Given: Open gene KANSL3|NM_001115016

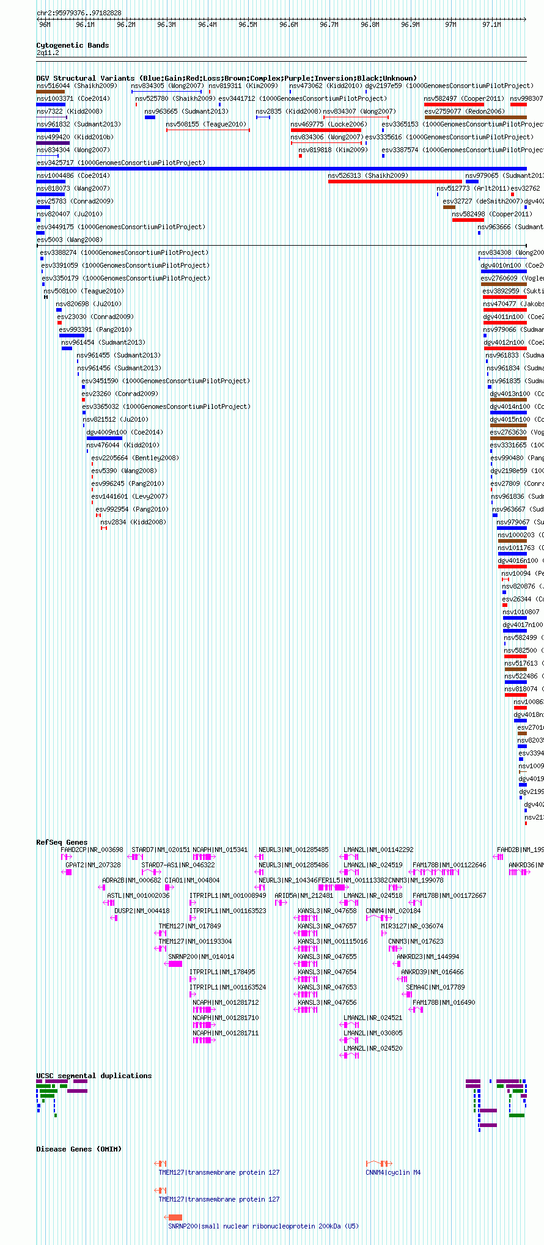Looking at the screenshot, I should pos(333,941).
